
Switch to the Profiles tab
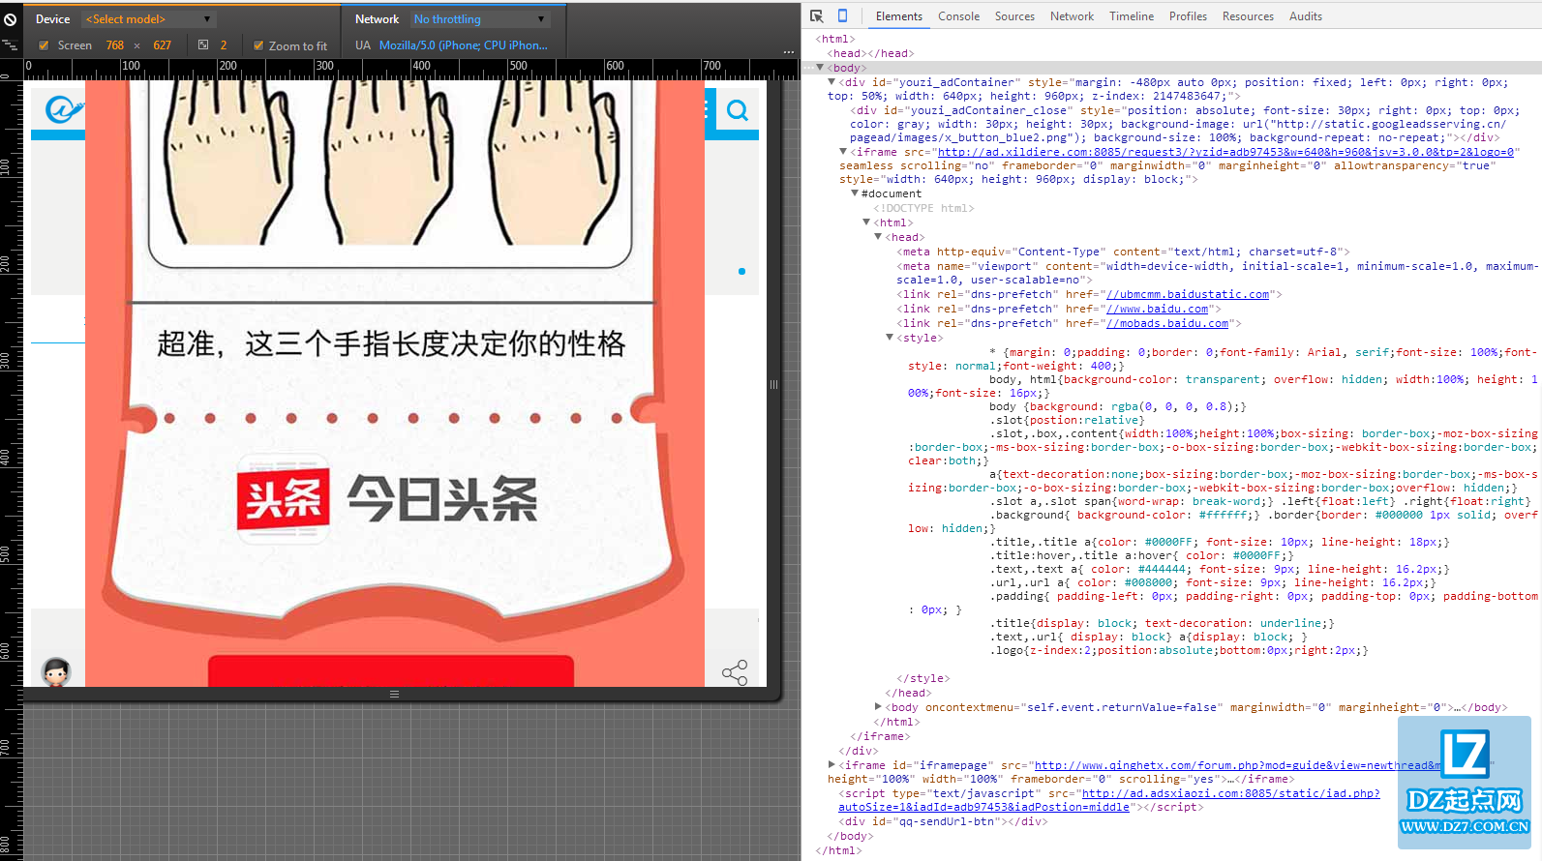click(x=1188, y=16)
